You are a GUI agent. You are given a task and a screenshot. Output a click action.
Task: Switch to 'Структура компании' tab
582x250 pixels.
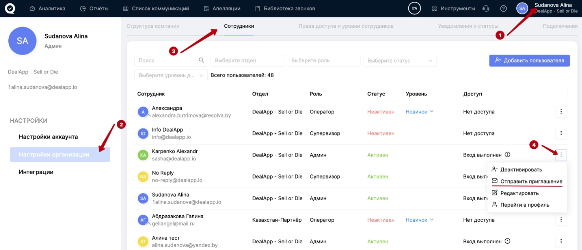pos(153,26)
